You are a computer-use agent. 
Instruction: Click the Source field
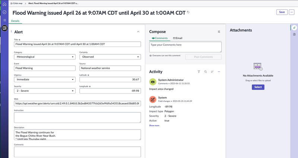click(x=110, y=68)
